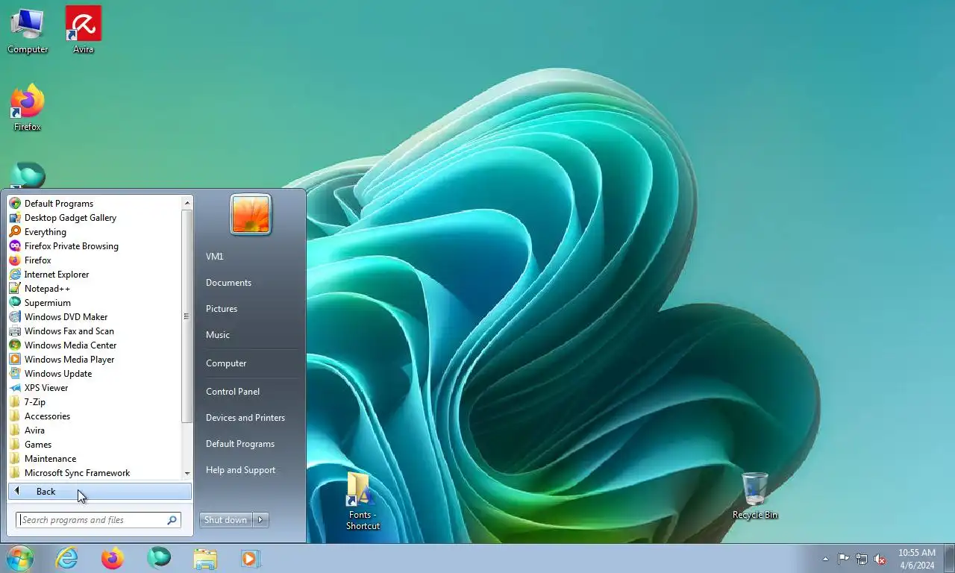The height and width of the screenshot is (573, 955).
Task: Click the programs list scroll-down arrow
Action: click(x=187, y=473)
